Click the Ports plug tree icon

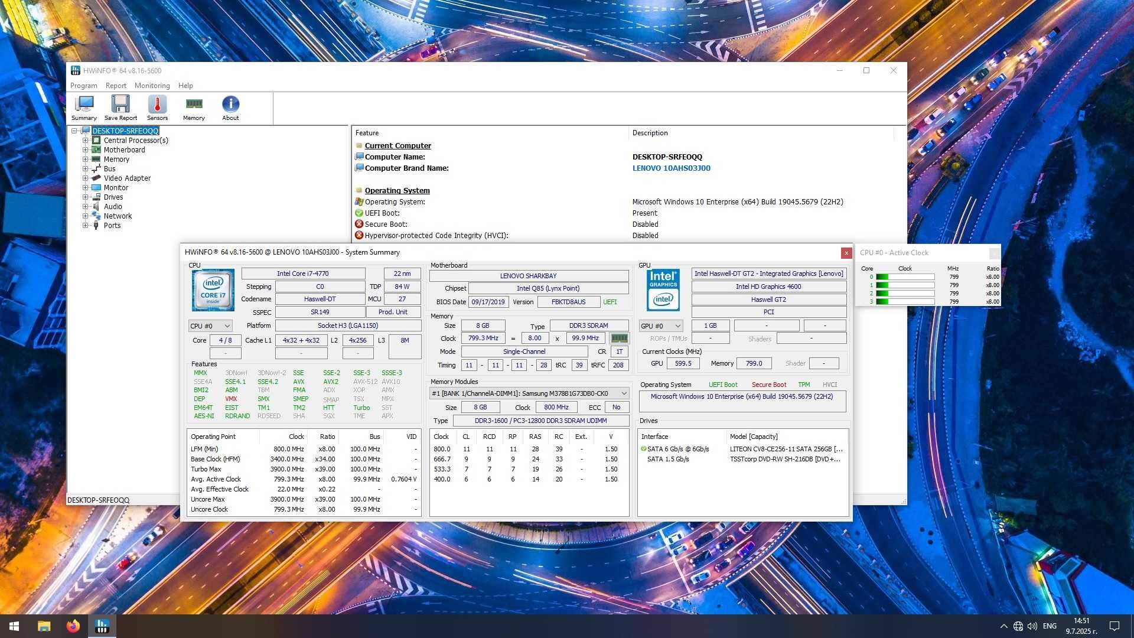[x=96, y=226]
